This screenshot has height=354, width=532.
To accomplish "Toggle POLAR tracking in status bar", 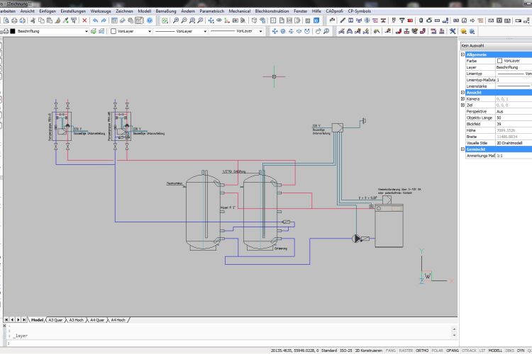I will coord(436,350).
